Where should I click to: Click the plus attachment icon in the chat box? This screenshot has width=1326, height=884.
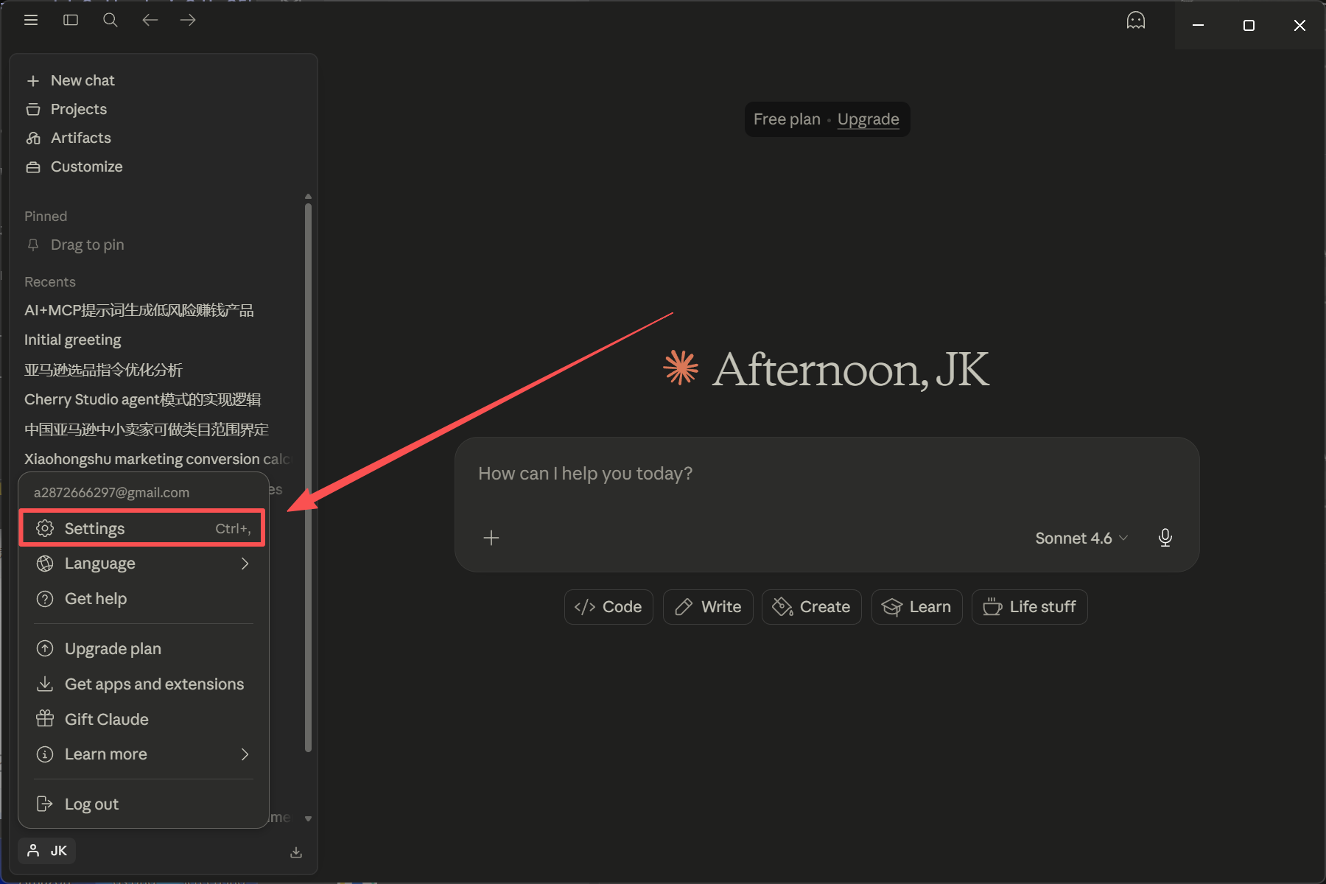[491, 538]
